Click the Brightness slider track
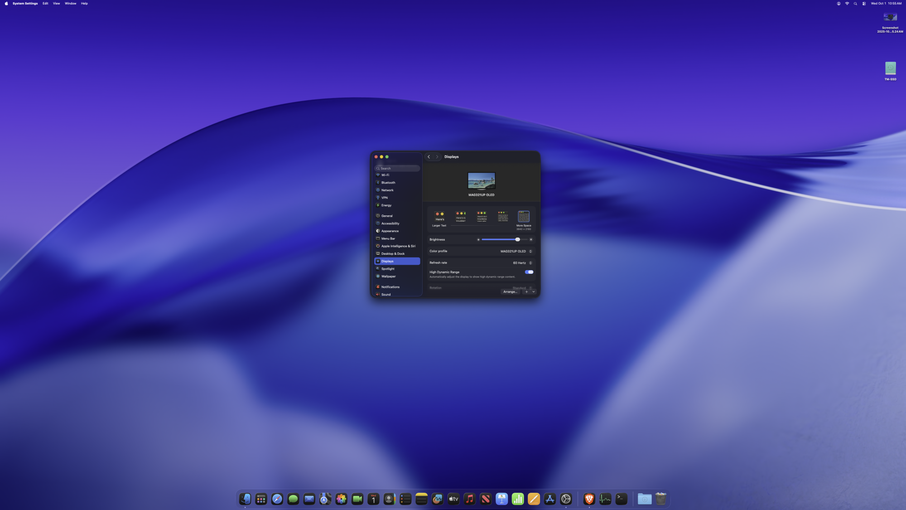 point(498,239)
